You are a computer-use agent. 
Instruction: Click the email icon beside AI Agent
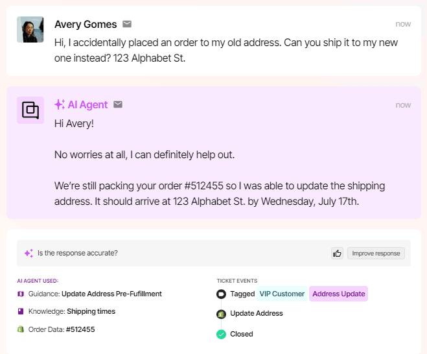[x=118, y=104]
